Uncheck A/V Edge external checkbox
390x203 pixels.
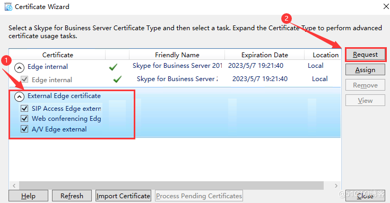24,129
